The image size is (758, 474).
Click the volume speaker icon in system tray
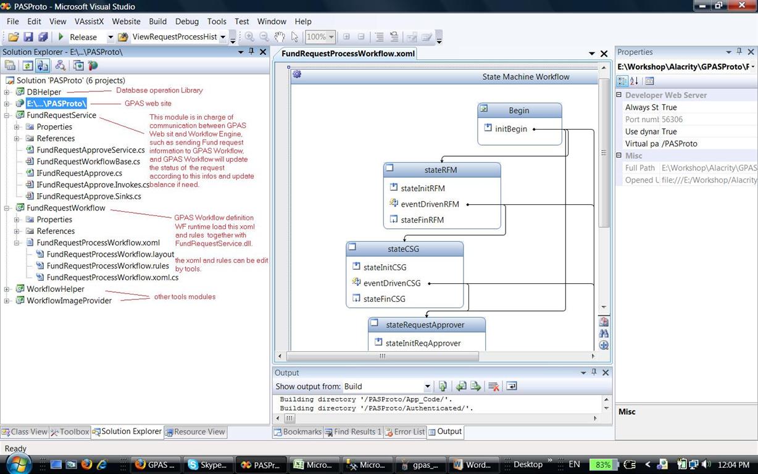[705, 464]
